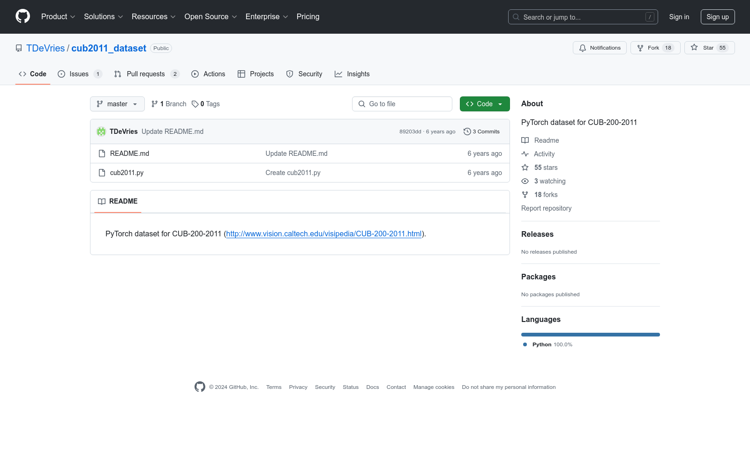Open the cub2011_dataset repository link
This screenshot has width=750, height=468.
109,48
